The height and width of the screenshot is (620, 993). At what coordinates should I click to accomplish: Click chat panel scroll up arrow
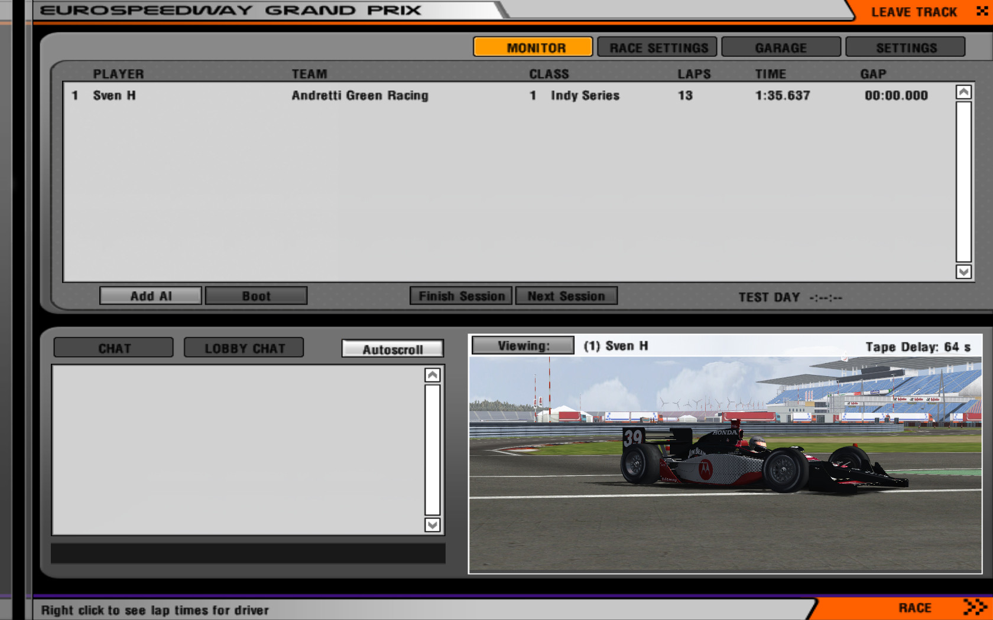pos(433,376)
